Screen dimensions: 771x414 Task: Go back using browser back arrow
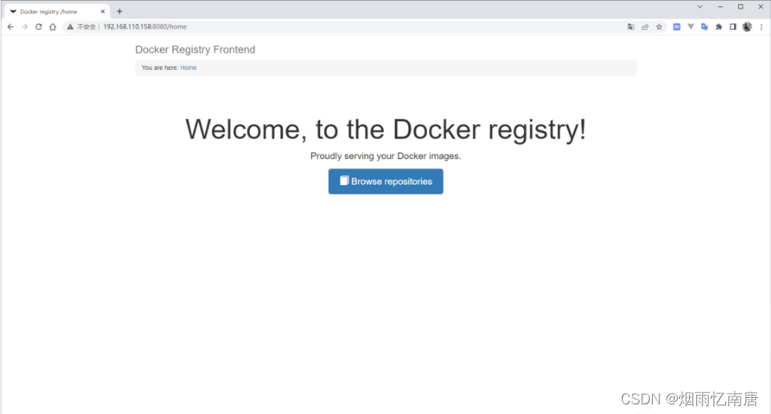pyautogui.click(x=10, y=27)
